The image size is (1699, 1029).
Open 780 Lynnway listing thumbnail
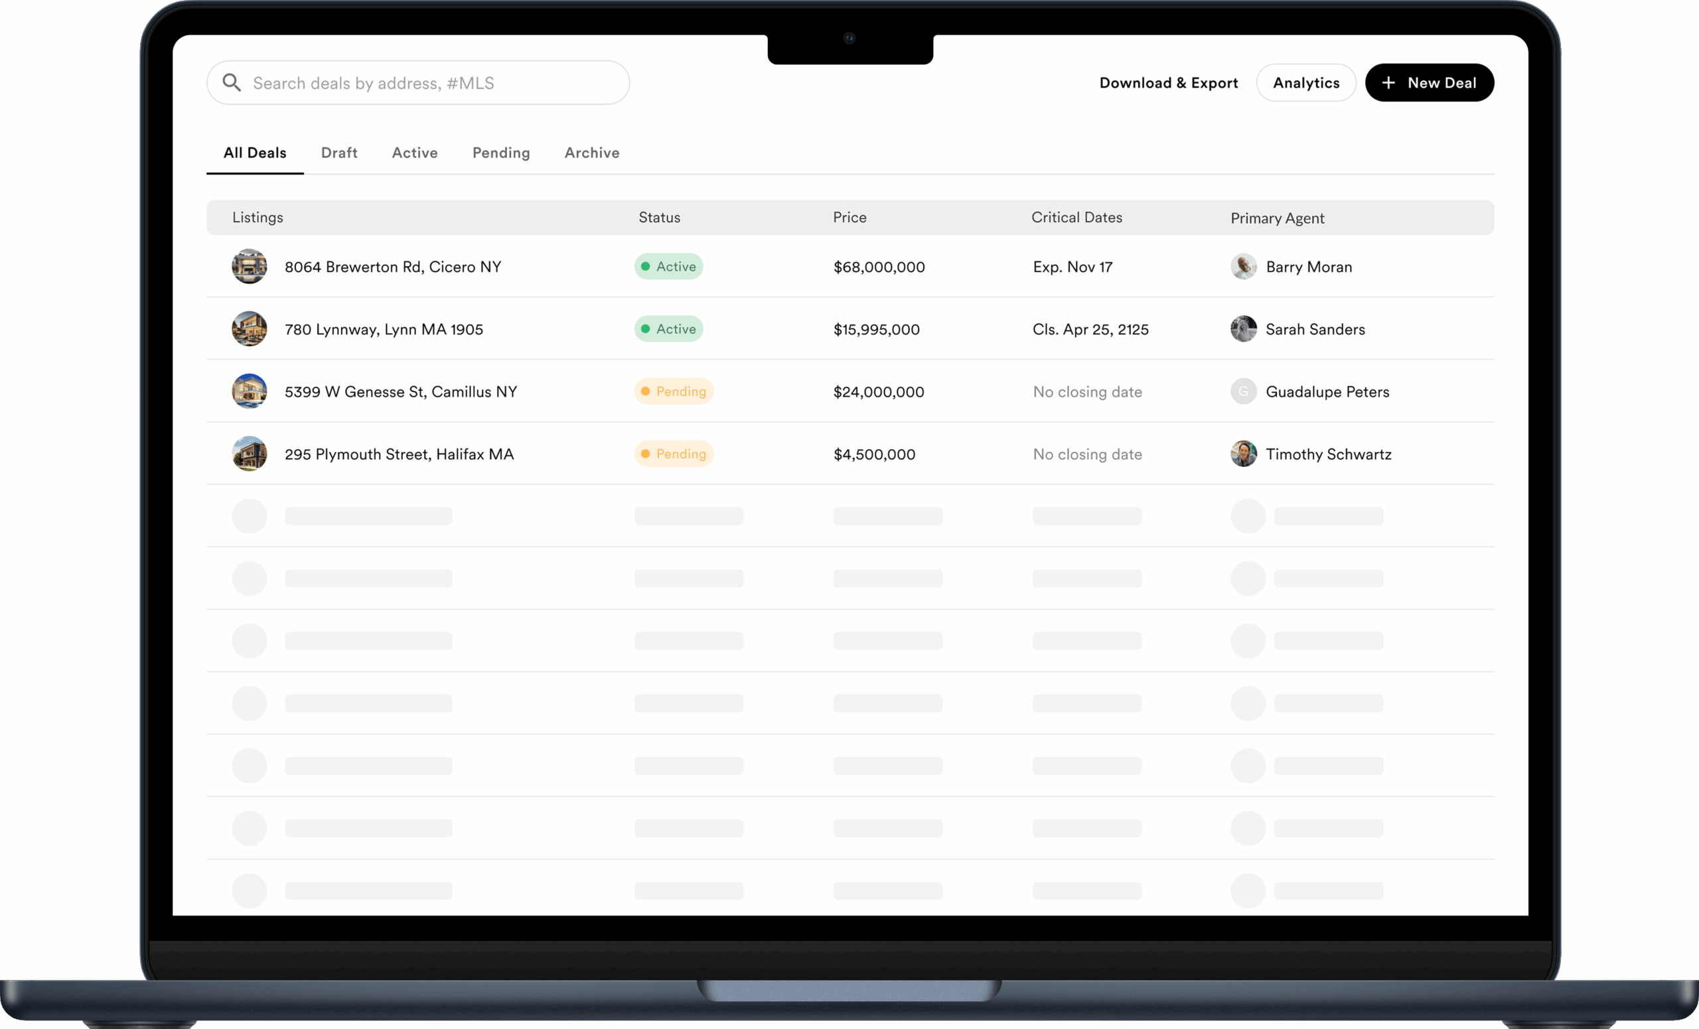click(249, 329)
